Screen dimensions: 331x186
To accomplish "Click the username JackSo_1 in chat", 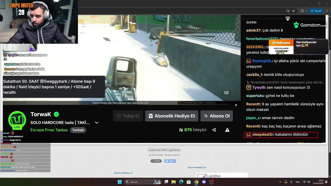I will 254,75.
